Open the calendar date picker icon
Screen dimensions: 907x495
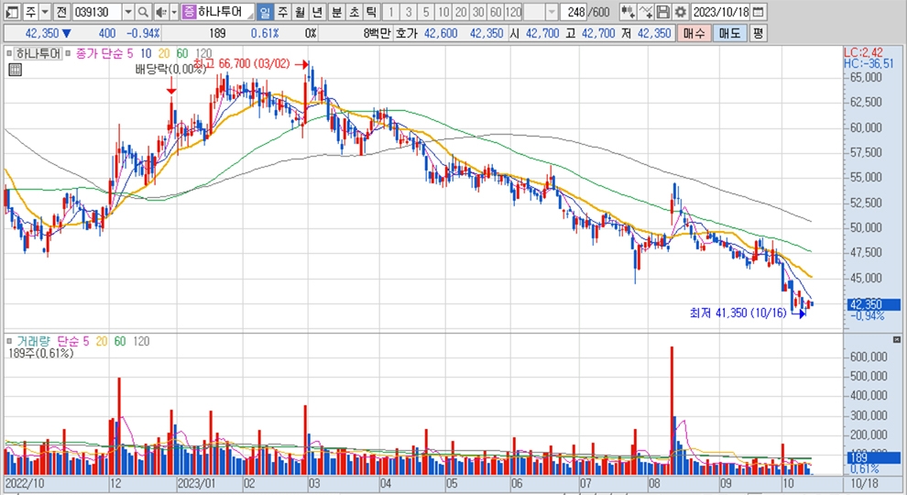click(758, 12)
